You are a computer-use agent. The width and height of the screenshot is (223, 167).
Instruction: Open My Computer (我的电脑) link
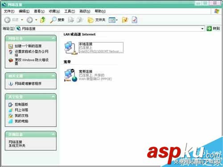click(21, 121)
